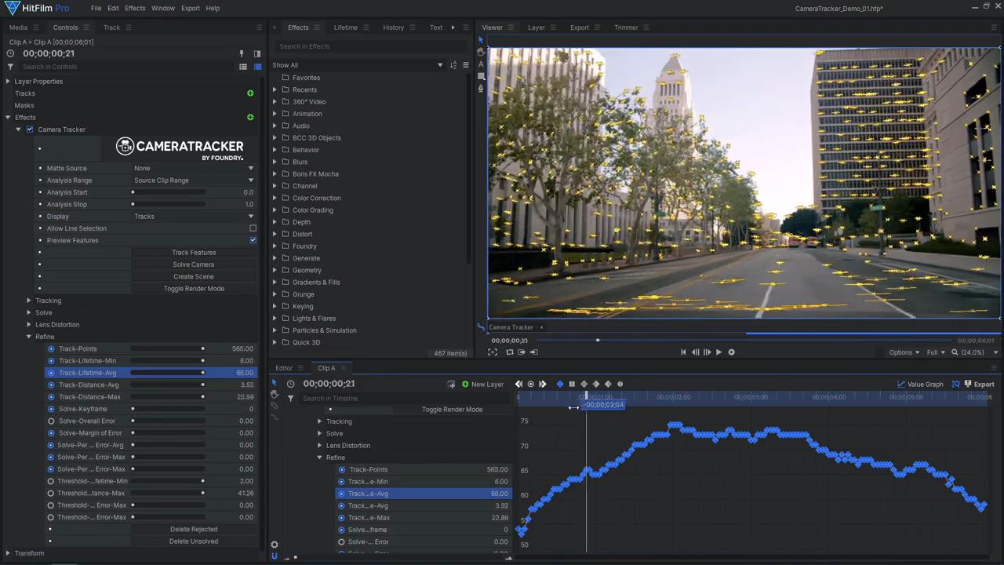The image size is (1004, 565).
Task: Switch to the Trimmer tab
Action: (x=626, y=27)
